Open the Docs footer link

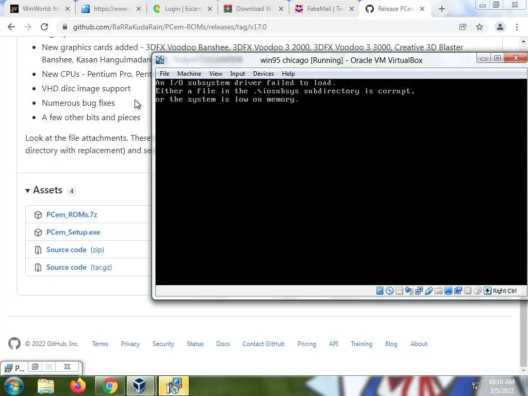click(223, 344)
